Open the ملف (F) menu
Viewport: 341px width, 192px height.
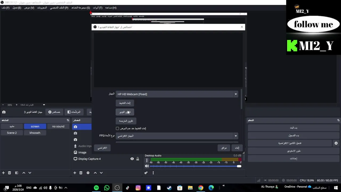point(6,8)
